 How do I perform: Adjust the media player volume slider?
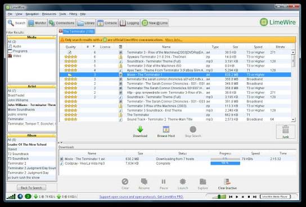point(219,196)
